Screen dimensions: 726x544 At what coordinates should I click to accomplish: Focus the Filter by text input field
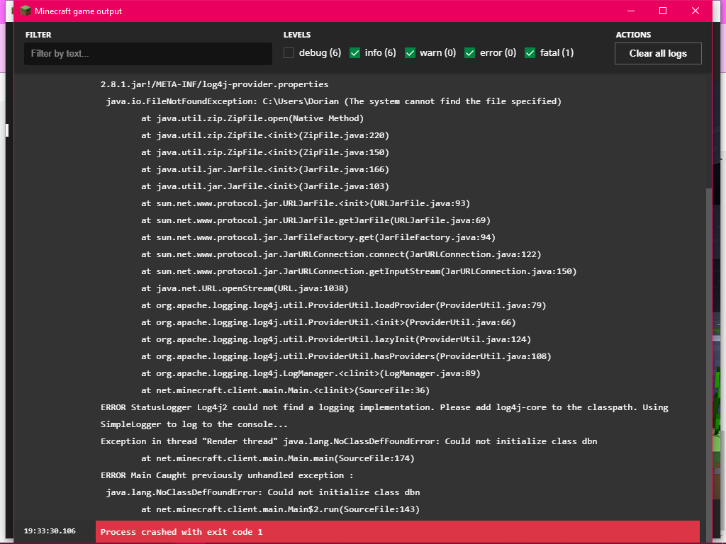click(x=148, y=54)
